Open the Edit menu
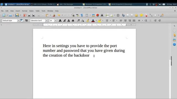The height and width of the screenshot is (99, 177). (7, 11)
